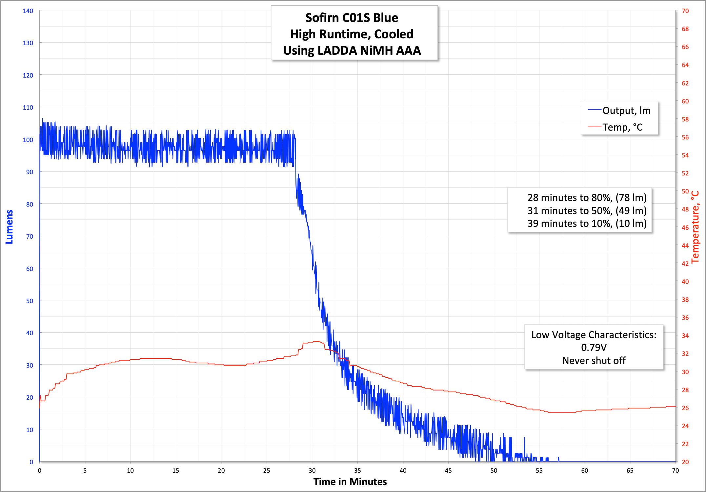Click the 35 tick label on the time axis

click(357, 470)
